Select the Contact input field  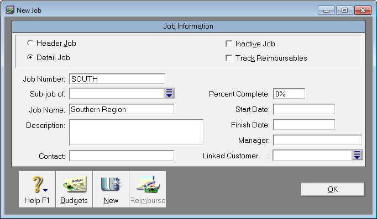[x=122, y=156]
